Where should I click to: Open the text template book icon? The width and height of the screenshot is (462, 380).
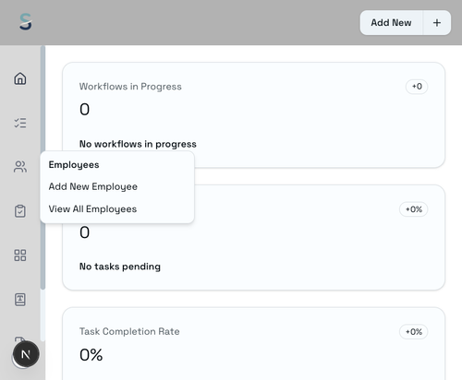(x=20, y=300)
